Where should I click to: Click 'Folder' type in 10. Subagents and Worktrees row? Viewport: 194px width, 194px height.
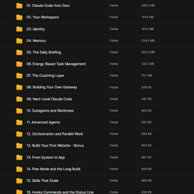(114, 111)
